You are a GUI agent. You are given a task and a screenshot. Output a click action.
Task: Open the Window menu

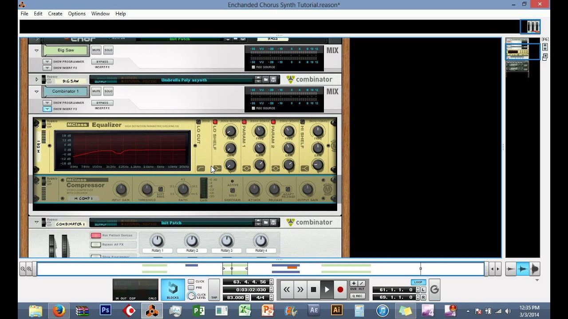tap(101, 14)
